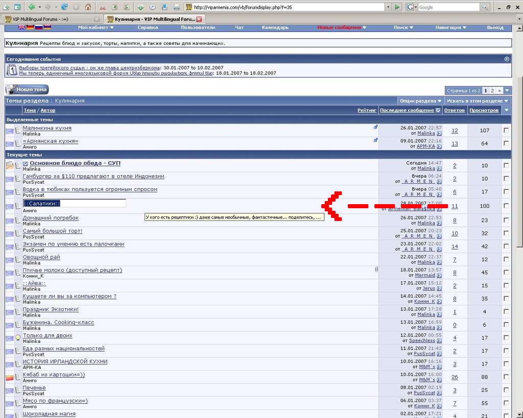
Task: Open the Мой кабинет dropdown menu
Action: pyautogui.click(x=96, y=28)
